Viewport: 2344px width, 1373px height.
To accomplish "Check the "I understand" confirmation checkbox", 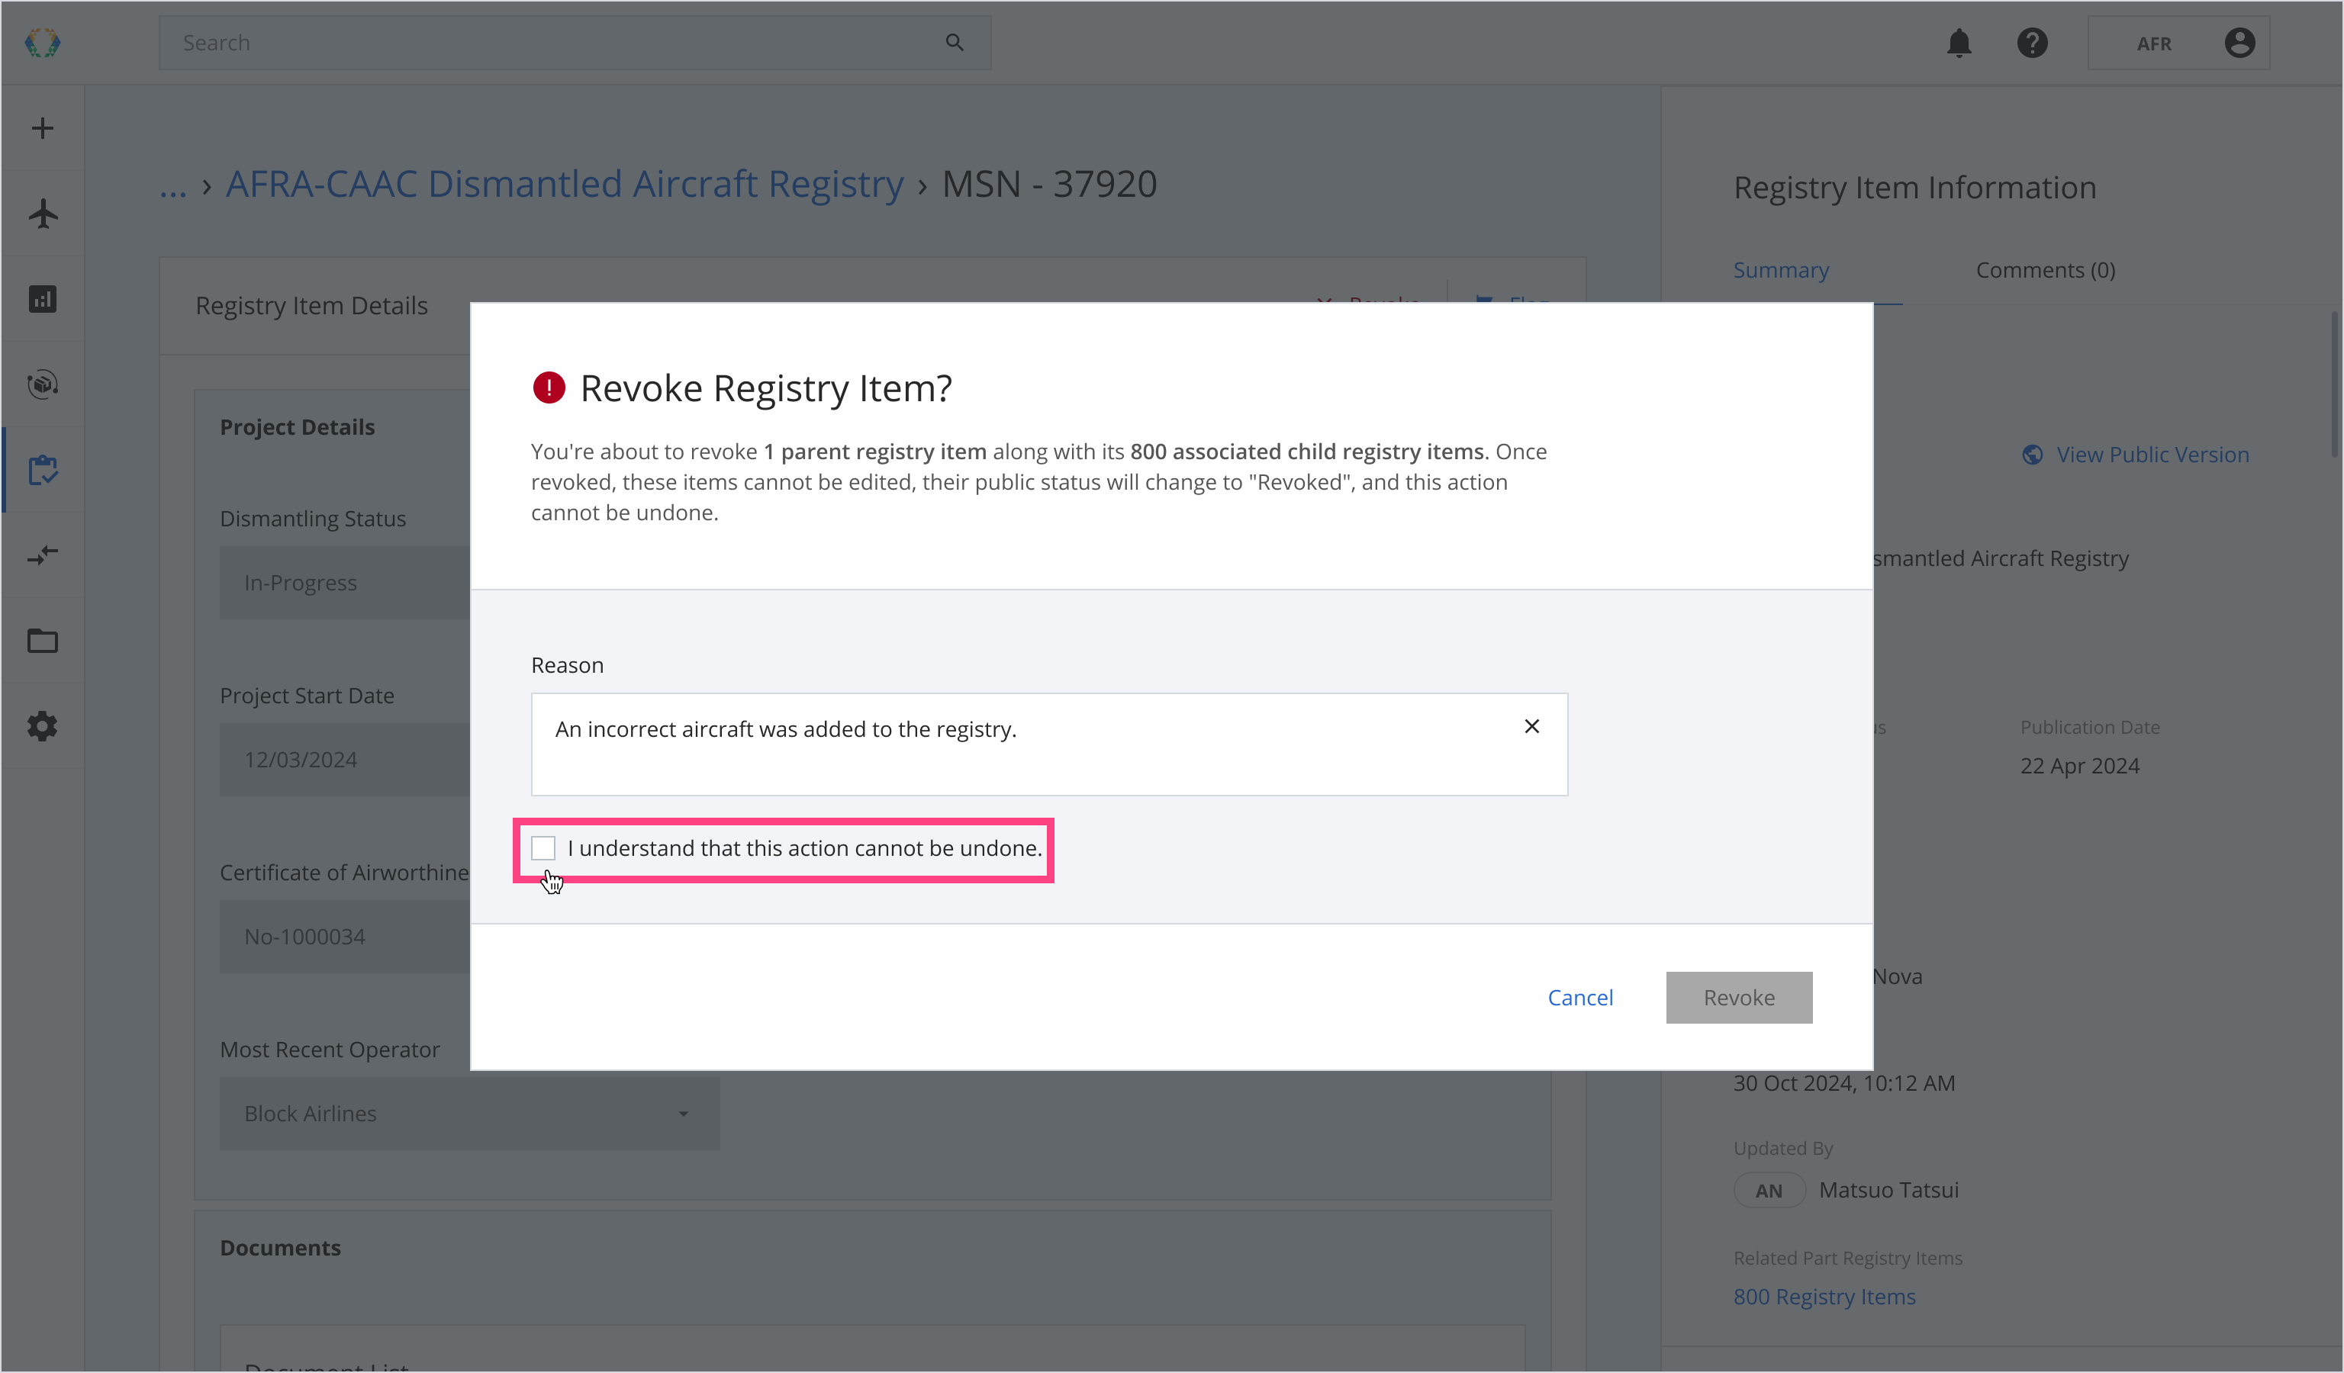I will pyautogui.click(x=543, y=847).
